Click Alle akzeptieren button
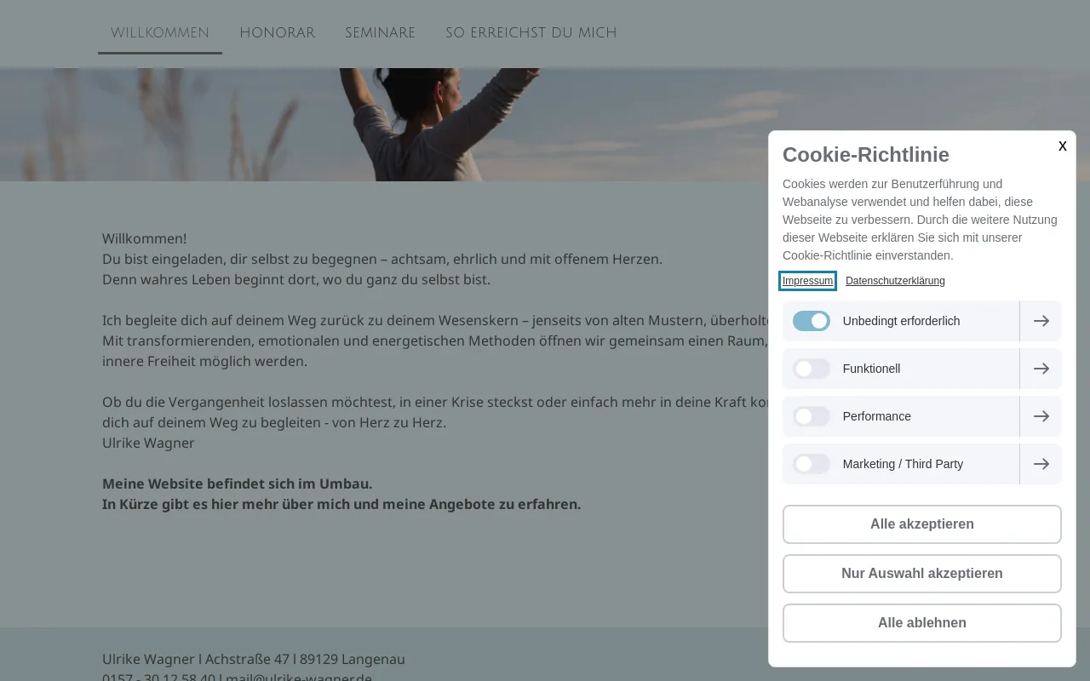The image size is (1090, 681). click(x=922, y=524)
